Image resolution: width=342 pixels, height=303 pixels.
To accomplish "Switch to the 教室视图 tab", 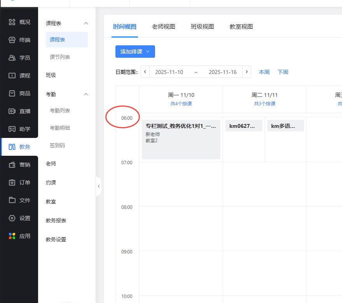I will click(241, 27).
